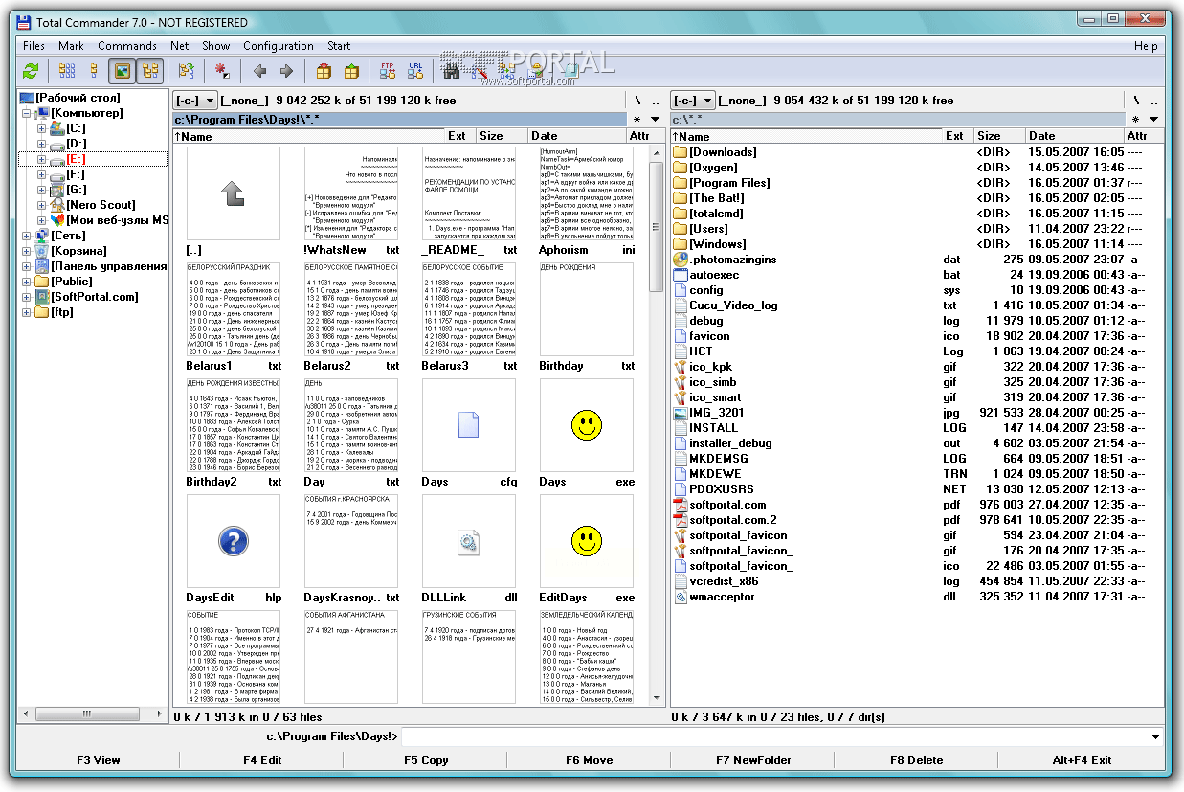1184x792 pixels.
Task: Toggle thumbnail view toolbar button
Action: (x=122, y=71)
